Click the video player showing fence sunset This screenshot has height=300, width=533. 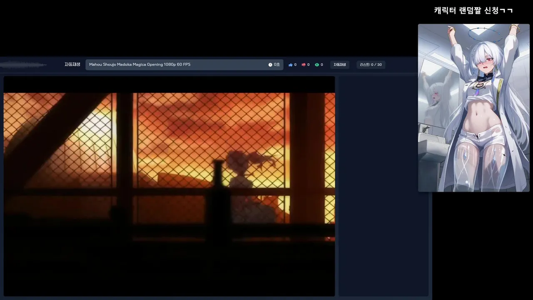(169, 186)
